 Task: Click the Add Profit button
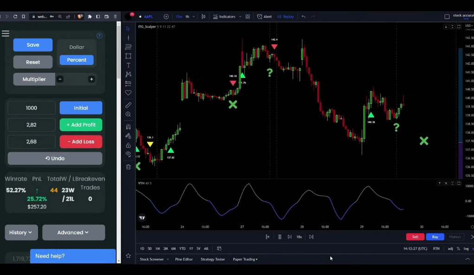(x=81, y=125)
